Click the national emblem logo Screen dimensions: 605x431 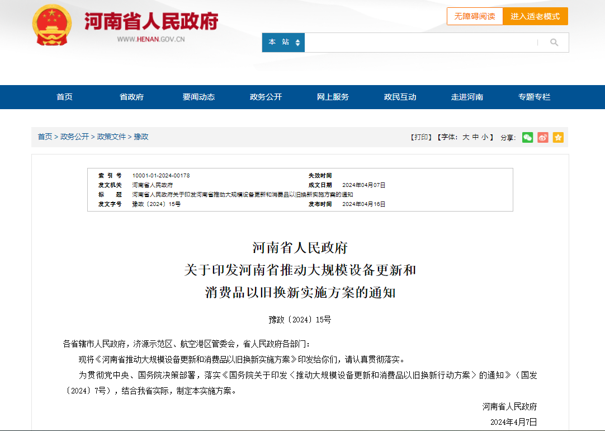pyautogui.click(x=52, y=25)
